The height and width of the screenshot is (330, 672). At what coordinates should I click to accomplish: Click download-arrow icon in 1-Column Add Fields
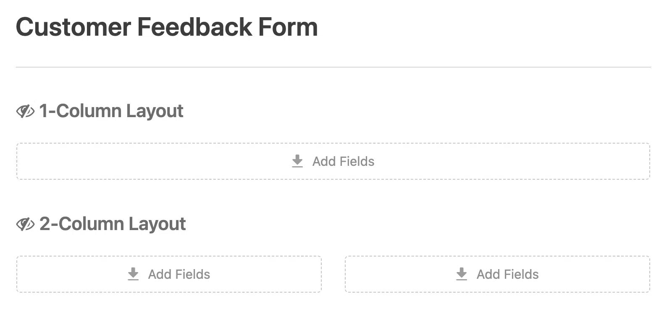tap(297, 161)
